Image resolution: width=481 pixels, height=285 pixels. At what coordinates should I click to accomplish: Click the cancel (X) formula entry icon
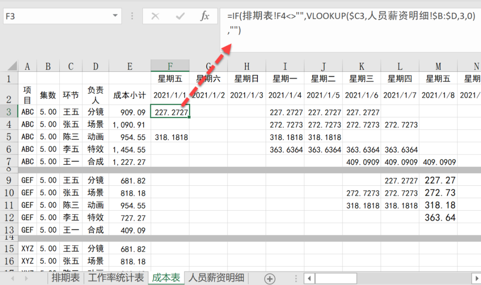(155, 16)
